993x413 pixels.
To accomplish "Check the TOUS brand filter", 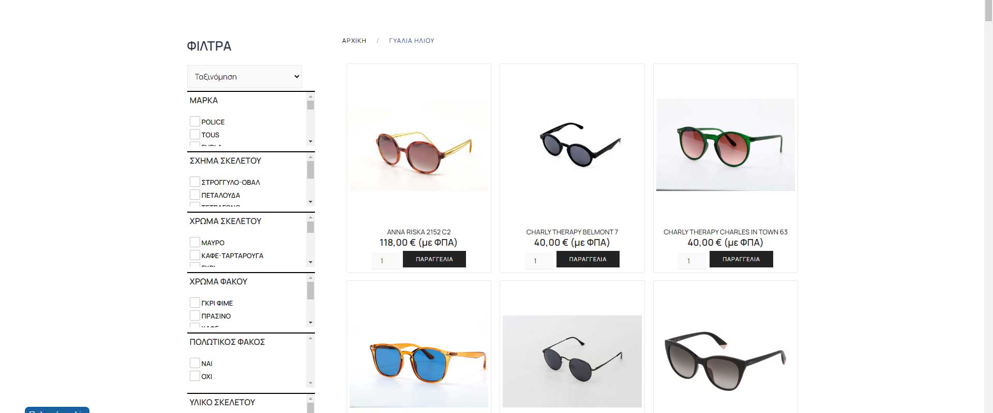I will [195, 134].
